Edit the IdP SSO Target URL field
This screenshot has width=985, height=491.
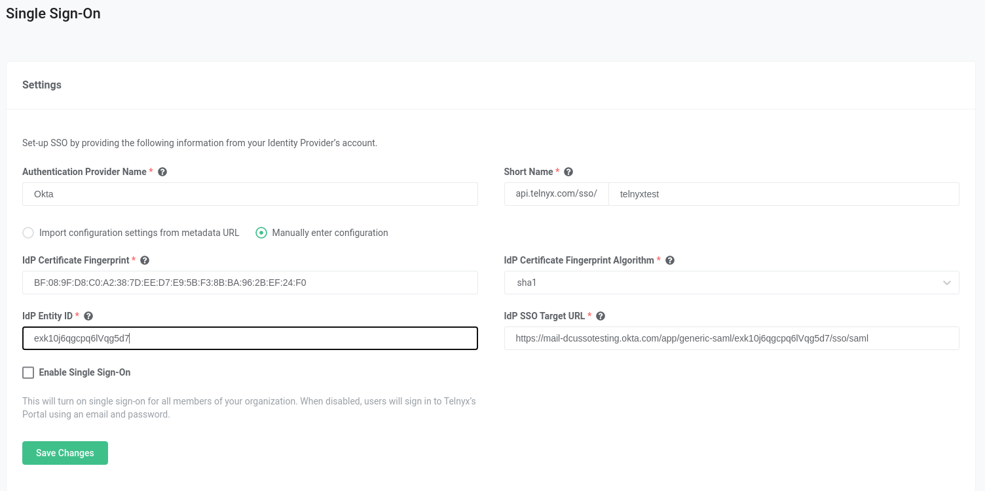point(732,338)
